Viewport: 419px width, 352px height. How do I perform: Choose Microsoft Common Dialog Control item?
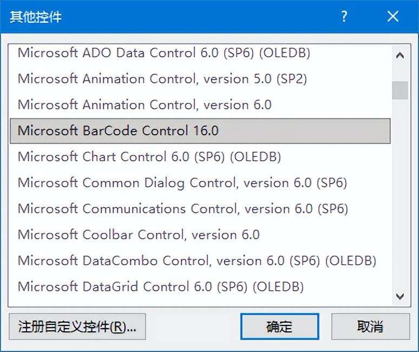200,182
